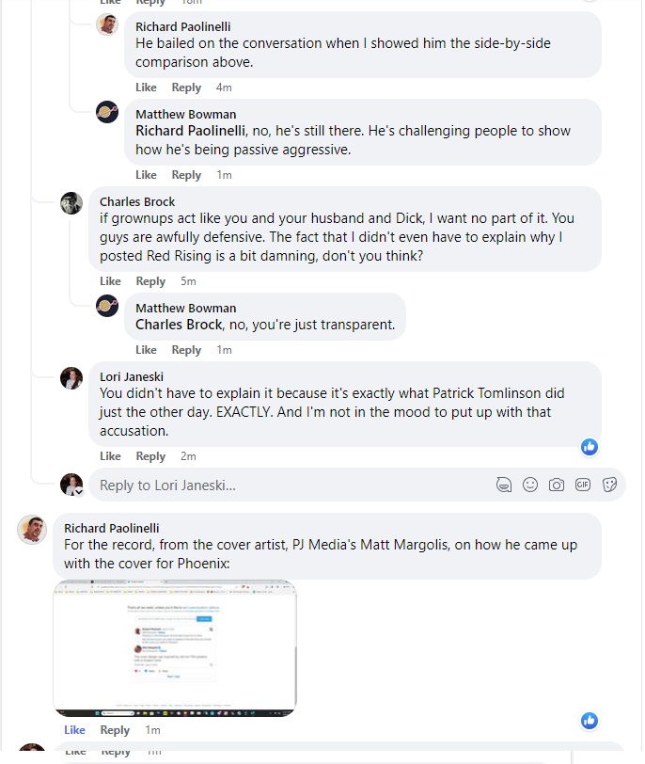This screenshot has width=645, height=764.
Task: Like Charles Brock's Red Rising comment
Action: tap(110, 280)
